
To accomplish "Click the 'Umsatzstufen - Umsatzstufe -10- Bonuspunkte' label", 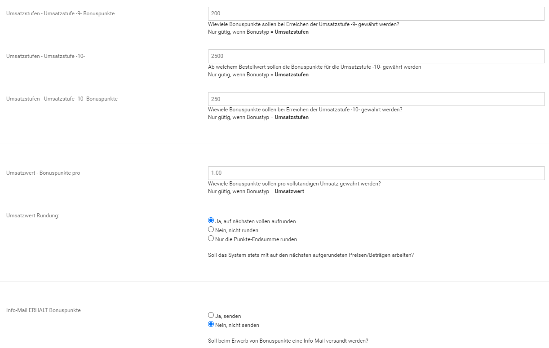I will [x=62, y=99].
